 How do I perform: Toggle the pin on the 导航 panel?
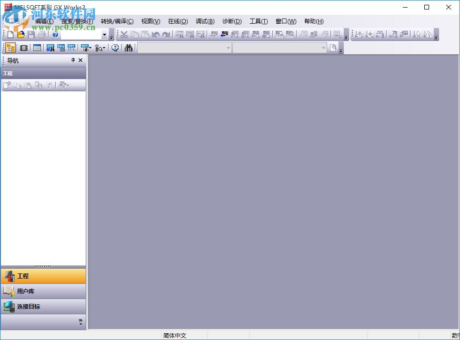tap(72, 60)
